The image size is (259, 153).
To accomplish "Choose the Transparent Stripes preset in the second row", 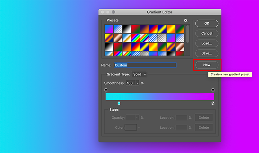I will click(x=153, y=38).
